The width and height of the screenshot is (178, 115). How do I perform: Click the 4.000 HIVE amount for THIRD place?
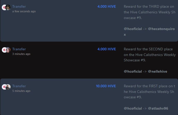pos(107,6)
